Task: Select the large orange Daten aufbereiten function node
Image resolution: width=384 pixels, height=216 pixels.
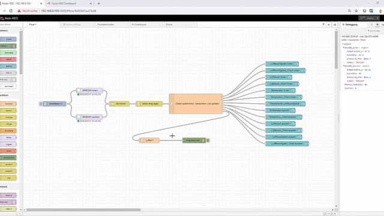Action: (x=196, y=104)
